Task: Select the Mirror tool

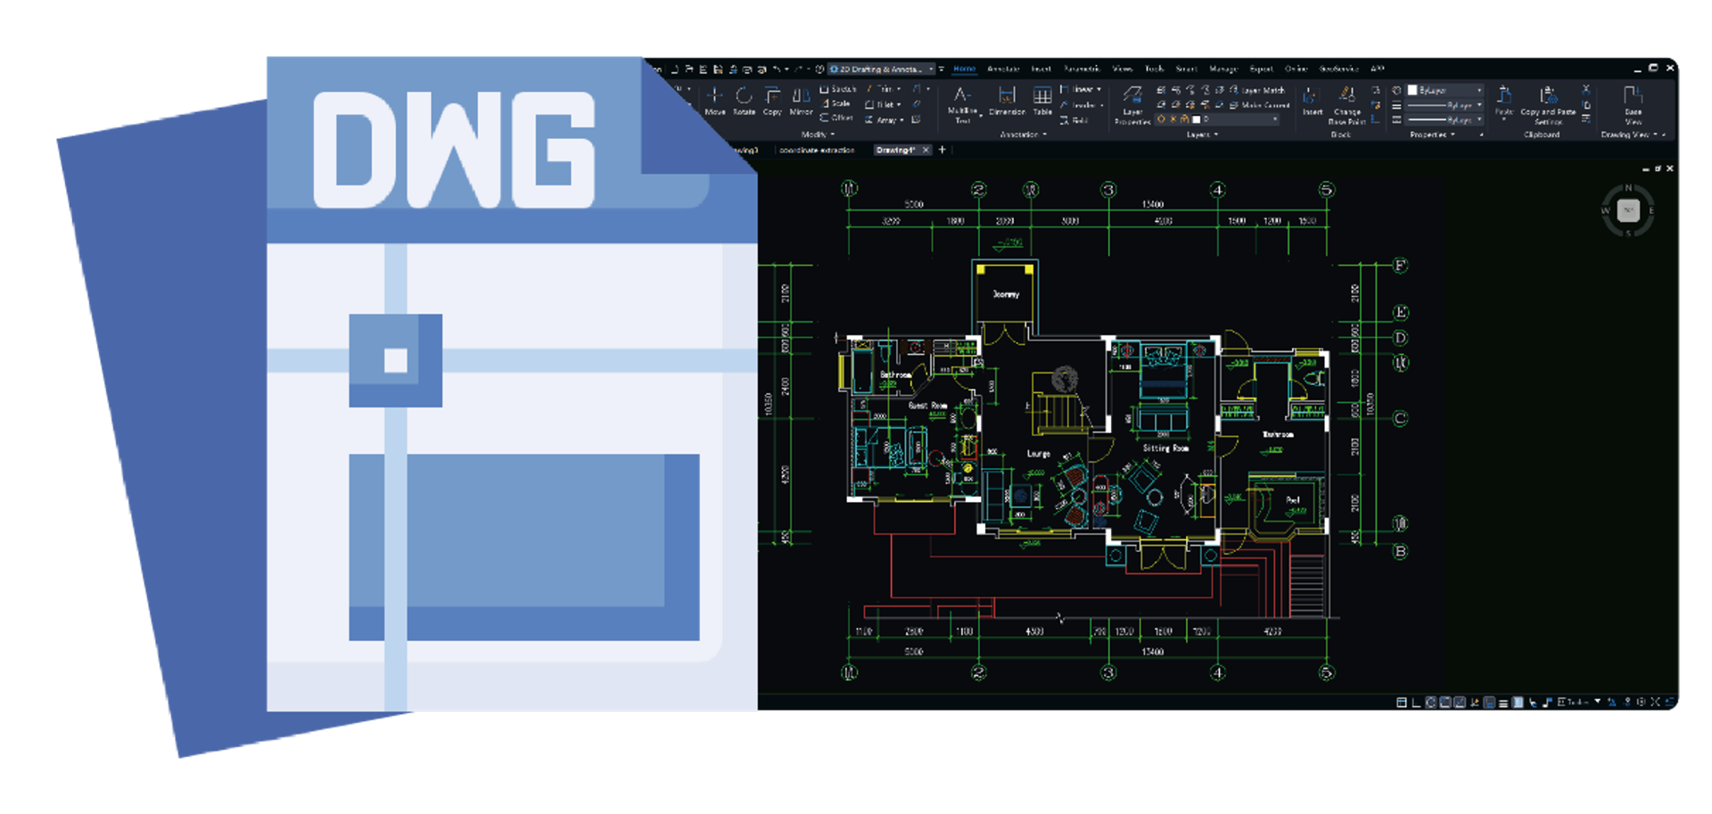Action: coord(801,102)
